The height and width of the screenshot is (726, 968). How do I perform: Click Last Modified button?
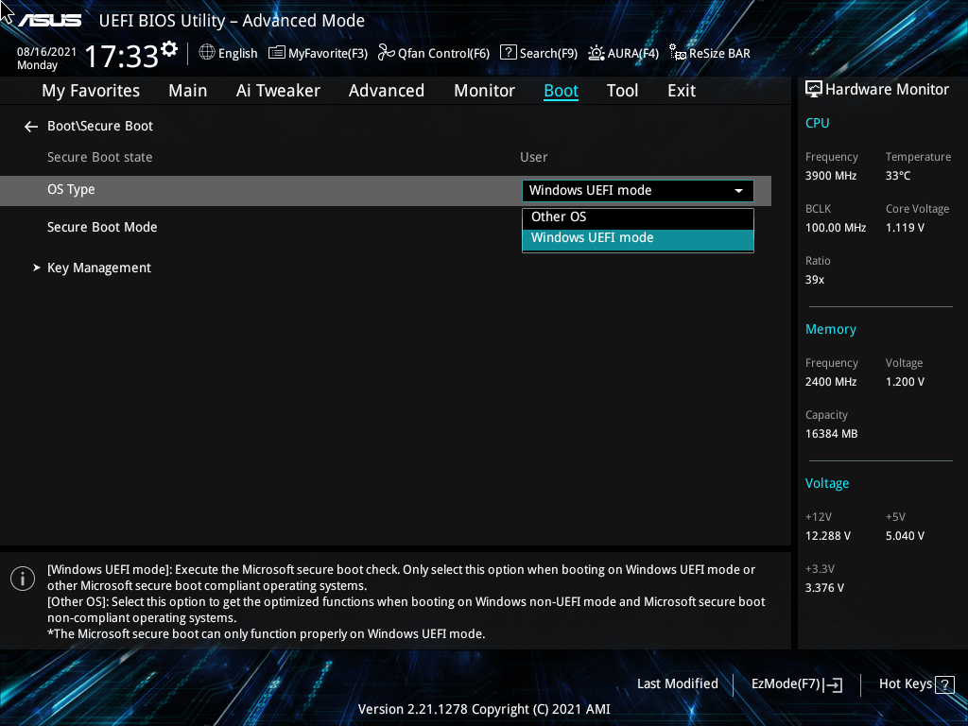tap(677, 684)
